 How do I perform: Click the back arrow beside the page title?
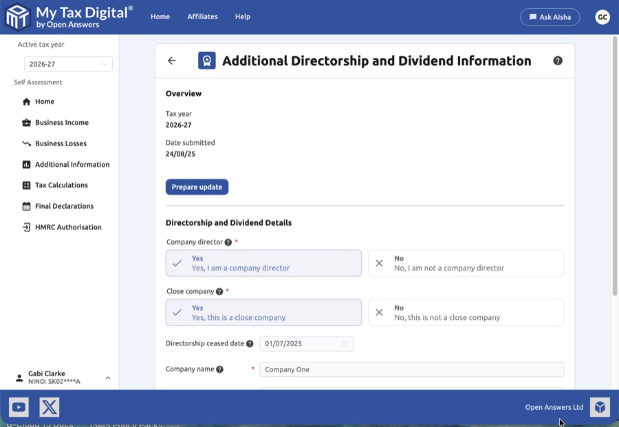tap(172, 61)
